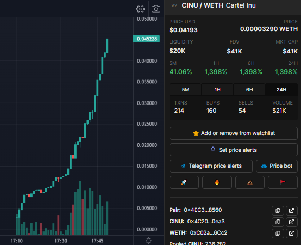Click the BUYS count 160
This screenshot has height=245, width=301.
tap(211, 111)
